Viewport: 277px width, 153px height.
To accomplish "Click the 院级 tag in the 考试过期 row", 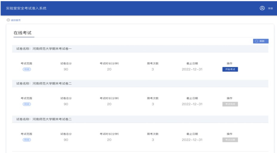I will 27,140.
